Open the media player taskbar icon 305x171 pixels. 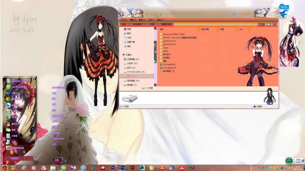pos(33,168)
